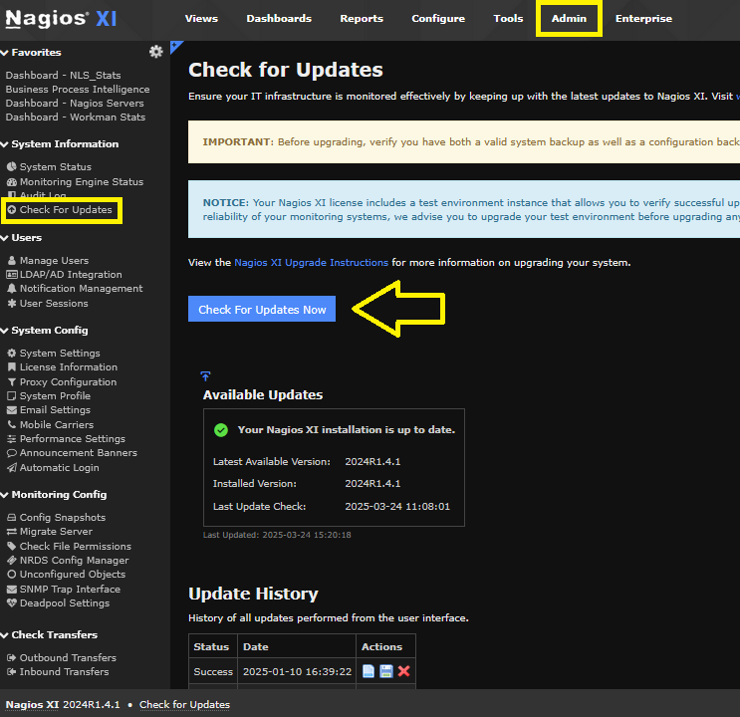Open the Dashboards menu

tap(279, 18)
